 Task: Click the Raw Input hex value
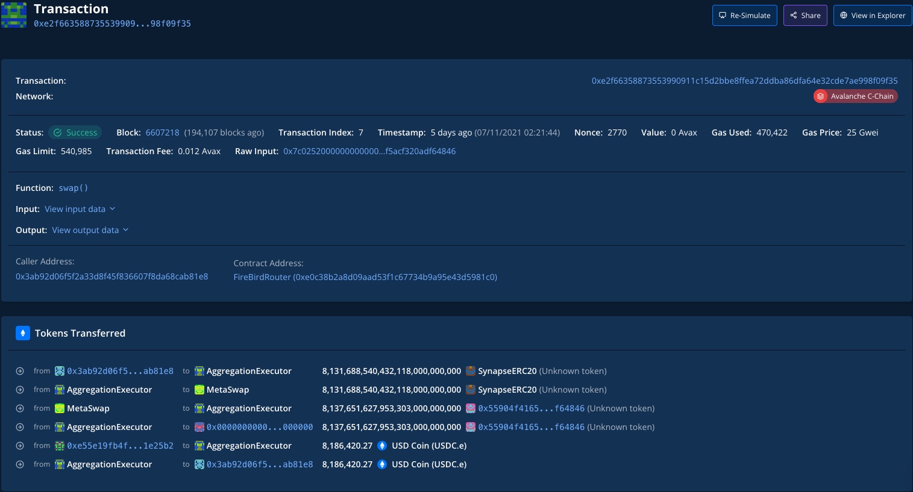click(369, 151)
